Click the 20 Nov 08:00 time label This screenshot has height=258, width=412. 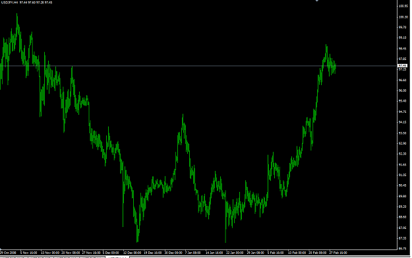point(71,253)
